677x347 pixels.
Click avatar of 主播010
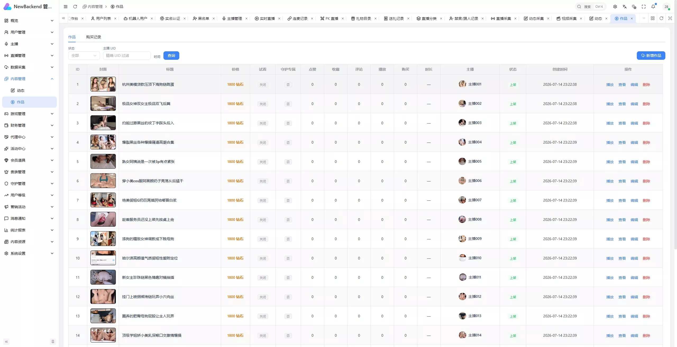[462, 258]
